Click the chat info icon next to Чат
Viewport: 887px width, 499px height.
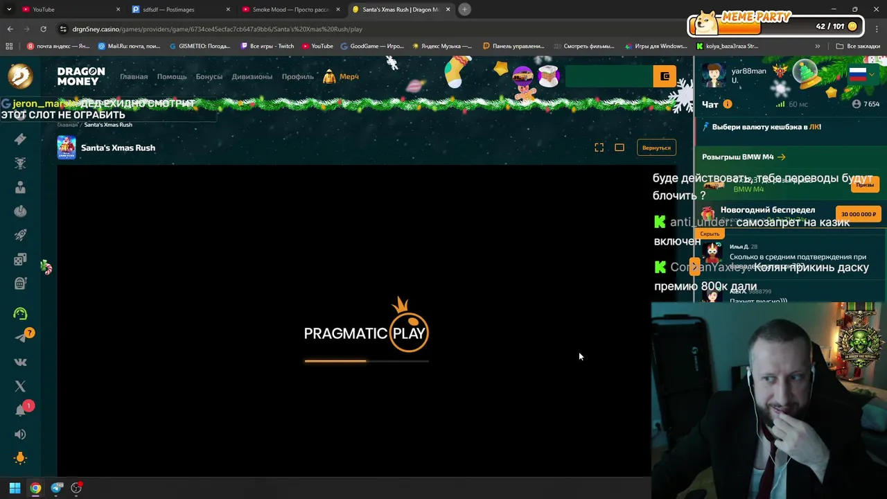coord(728,104)
